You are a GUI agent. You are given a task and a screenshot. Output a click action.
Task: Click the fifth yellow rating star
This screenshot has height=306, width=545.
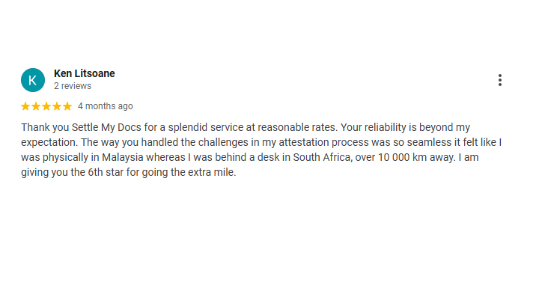(67, 106)
